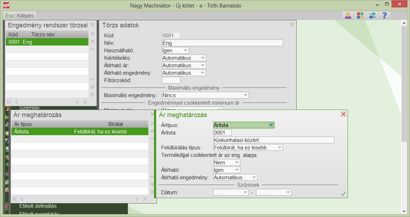Click the Kód column header
Viewport: 410px width, 217px height.
point(13,35)
